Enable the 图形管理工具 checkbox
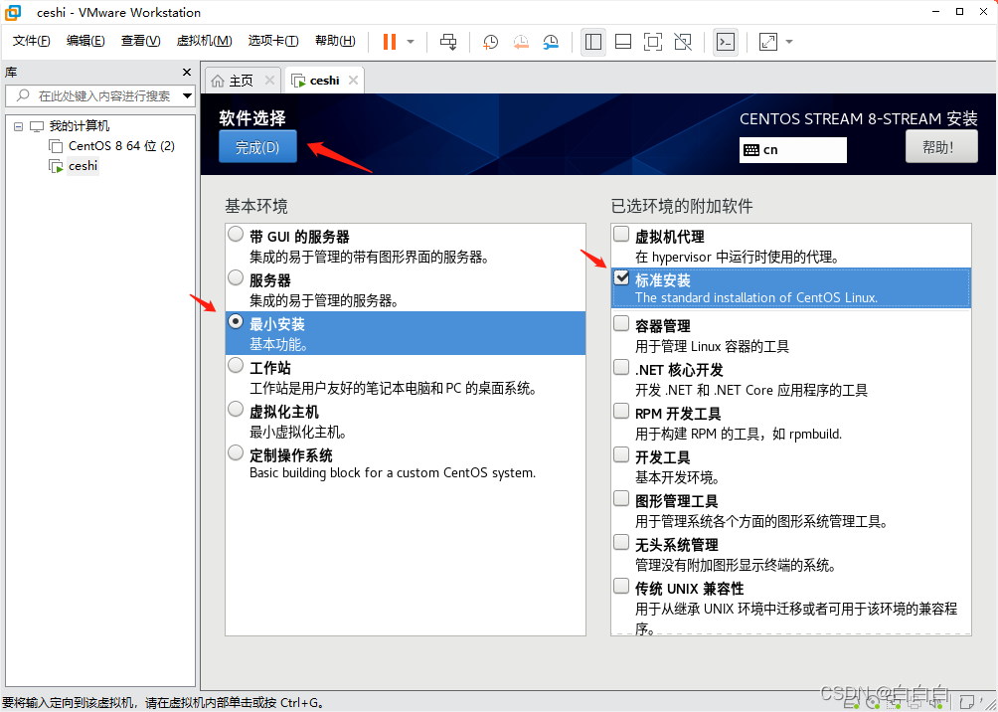Viewport: 998px width, 712px height. (x=621, y=498)
